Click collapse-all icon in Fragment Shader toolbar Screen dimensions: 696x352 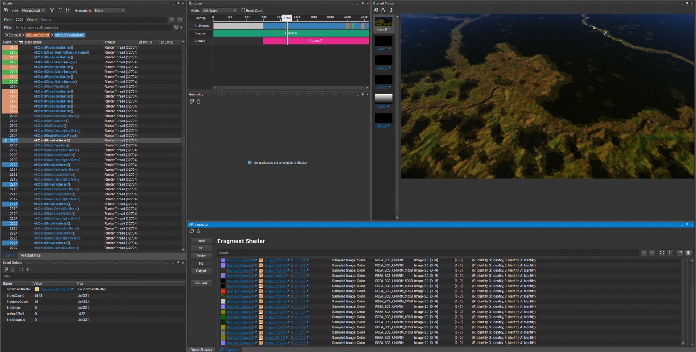tap(670, 253)
